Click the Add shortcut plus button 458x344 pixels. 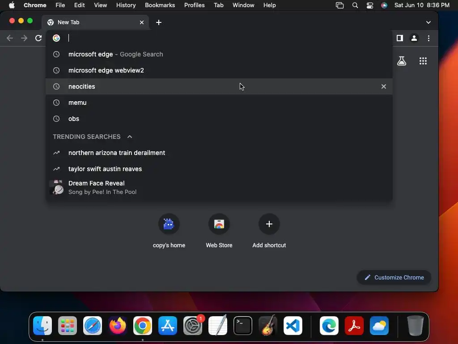[x=269, y=224]
